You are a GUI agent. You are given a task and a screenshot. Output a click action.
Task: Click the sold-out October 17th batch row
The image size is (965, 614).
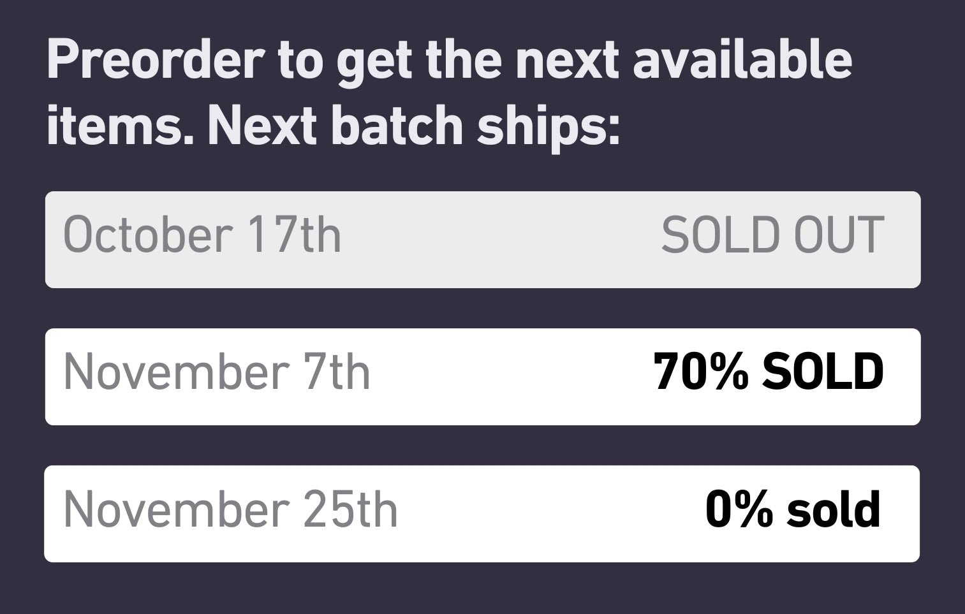pyautogui.click(x=482, y=239)
